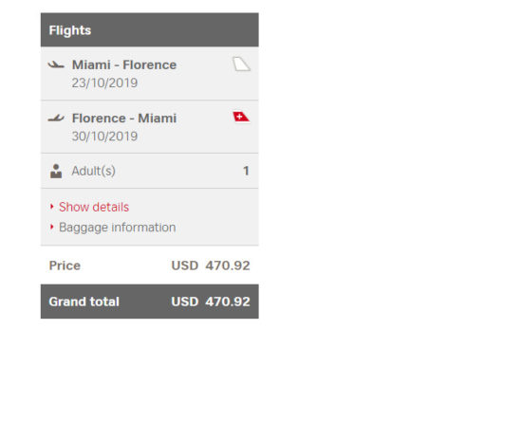Open the Show details link
This screenshot has height=421, width=522.
click(x=94, y=207)
